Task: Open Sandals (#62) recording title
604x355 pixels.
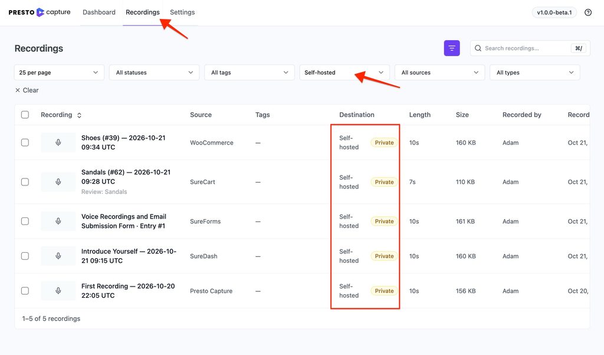Action: (126, 177)
